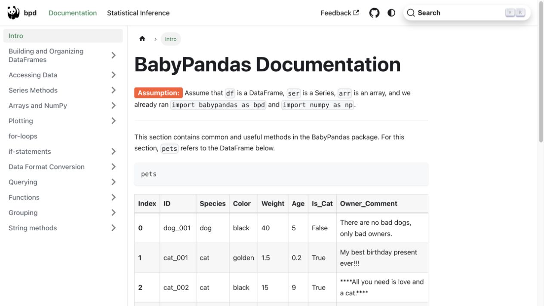Open Building and Organizing DataFrames section
544x306 pixels.
[x=46, y=55]
